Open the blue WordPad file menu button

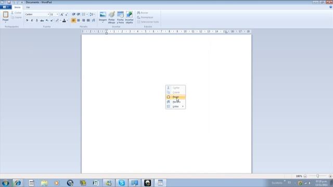(x=6, y=7)
